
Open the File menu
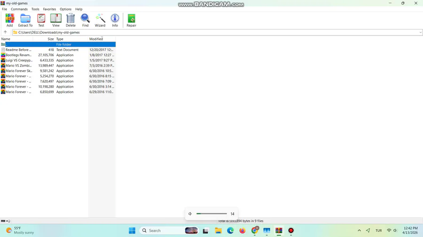[5, 9]
